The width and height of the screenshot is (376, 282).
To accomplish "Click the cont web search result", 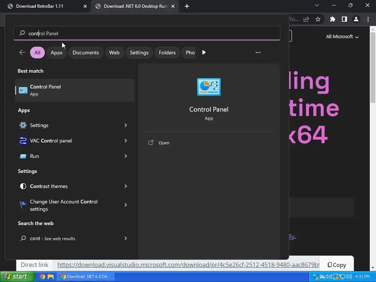I will pos(75,238).
